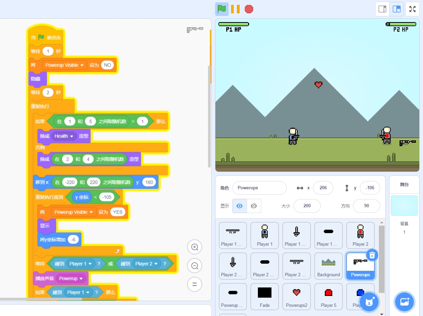This screenshot has width=423, height=316.
Task: Click the Player 1 character on stage
Action: point(293,136)
